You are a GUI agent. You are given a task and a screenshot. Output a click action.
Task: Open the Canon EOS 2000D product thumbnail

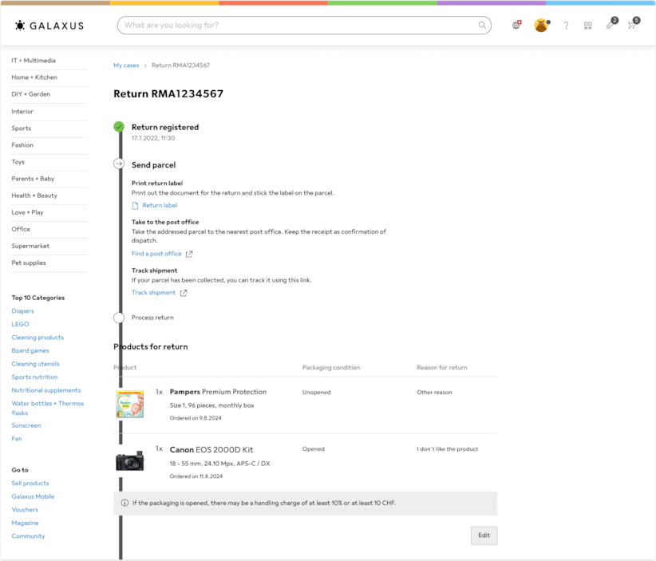129,461
